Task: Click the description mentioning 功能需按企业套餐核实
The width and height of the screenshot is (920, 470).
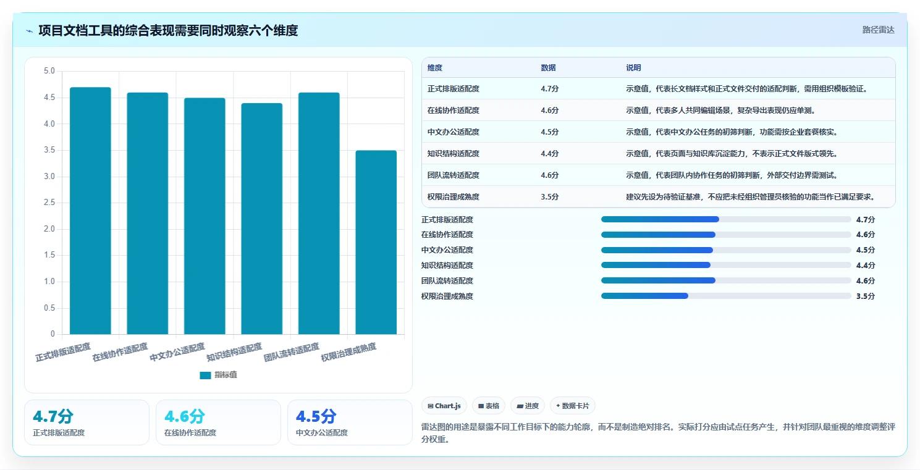Action: coord(732,132)
